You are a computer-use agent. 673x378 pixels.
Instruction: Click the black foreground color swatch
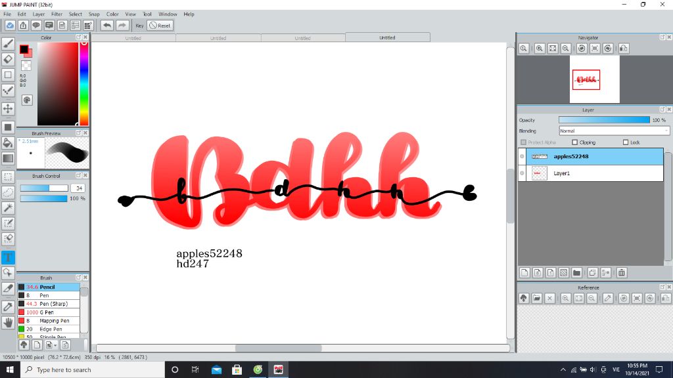pos(24,49)
